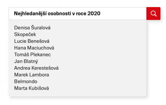Click the word osobnosti in the search box
The image size is (166, 105).
point(59,13)
